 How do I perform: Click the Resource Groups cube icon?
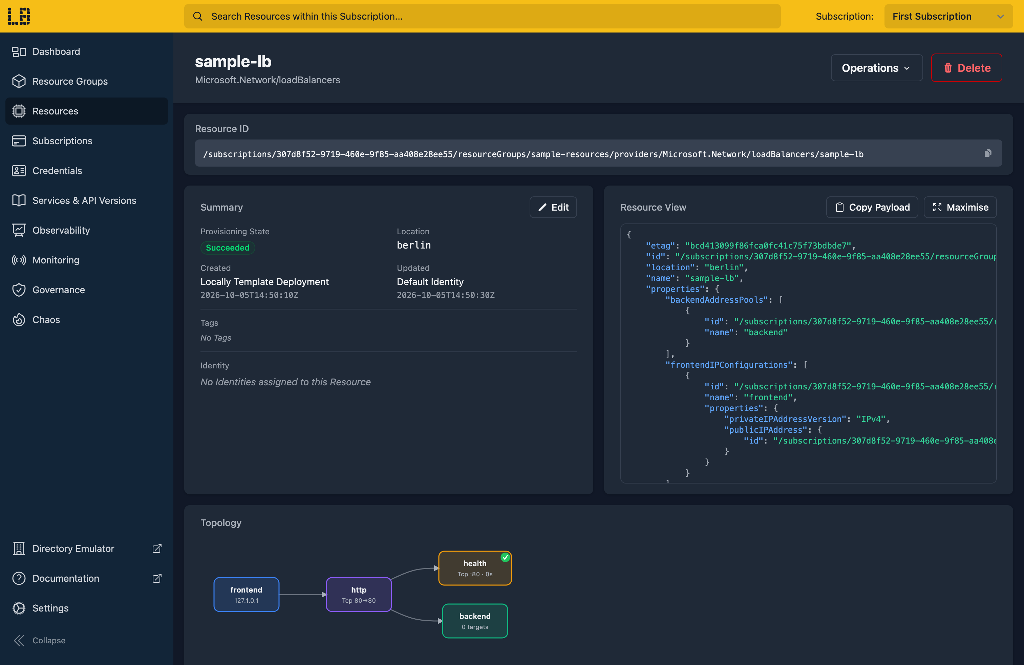[x=19, y=81]
